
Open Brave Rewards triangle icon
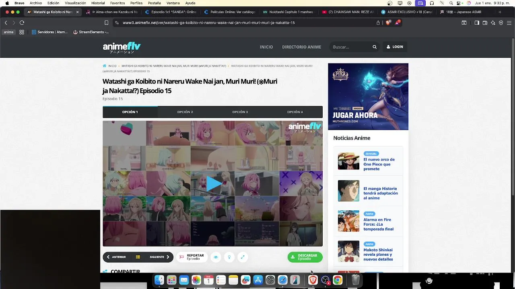pyautogui.click(x=397, y=23)
